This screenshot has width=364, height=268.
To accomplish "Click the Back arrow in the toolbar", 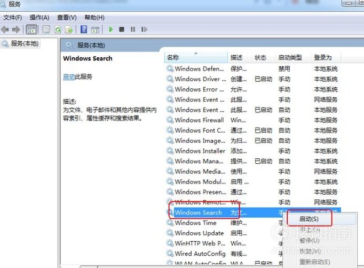I will click(x=5, y=29).
